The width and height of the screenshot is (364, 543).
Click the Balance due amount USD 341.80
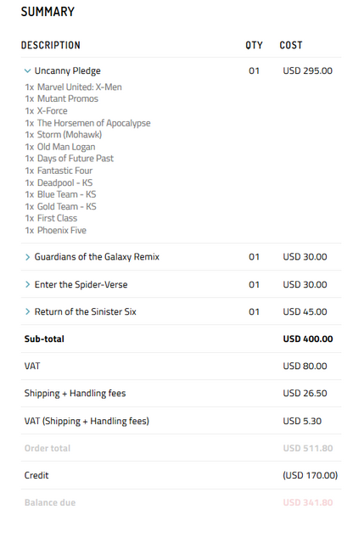coord(307,502)
